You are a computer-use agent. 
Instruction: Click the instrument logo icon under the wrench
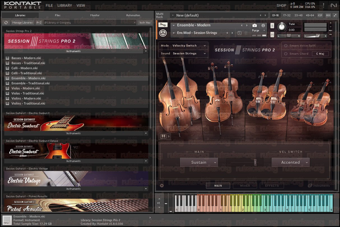point(162,33)
